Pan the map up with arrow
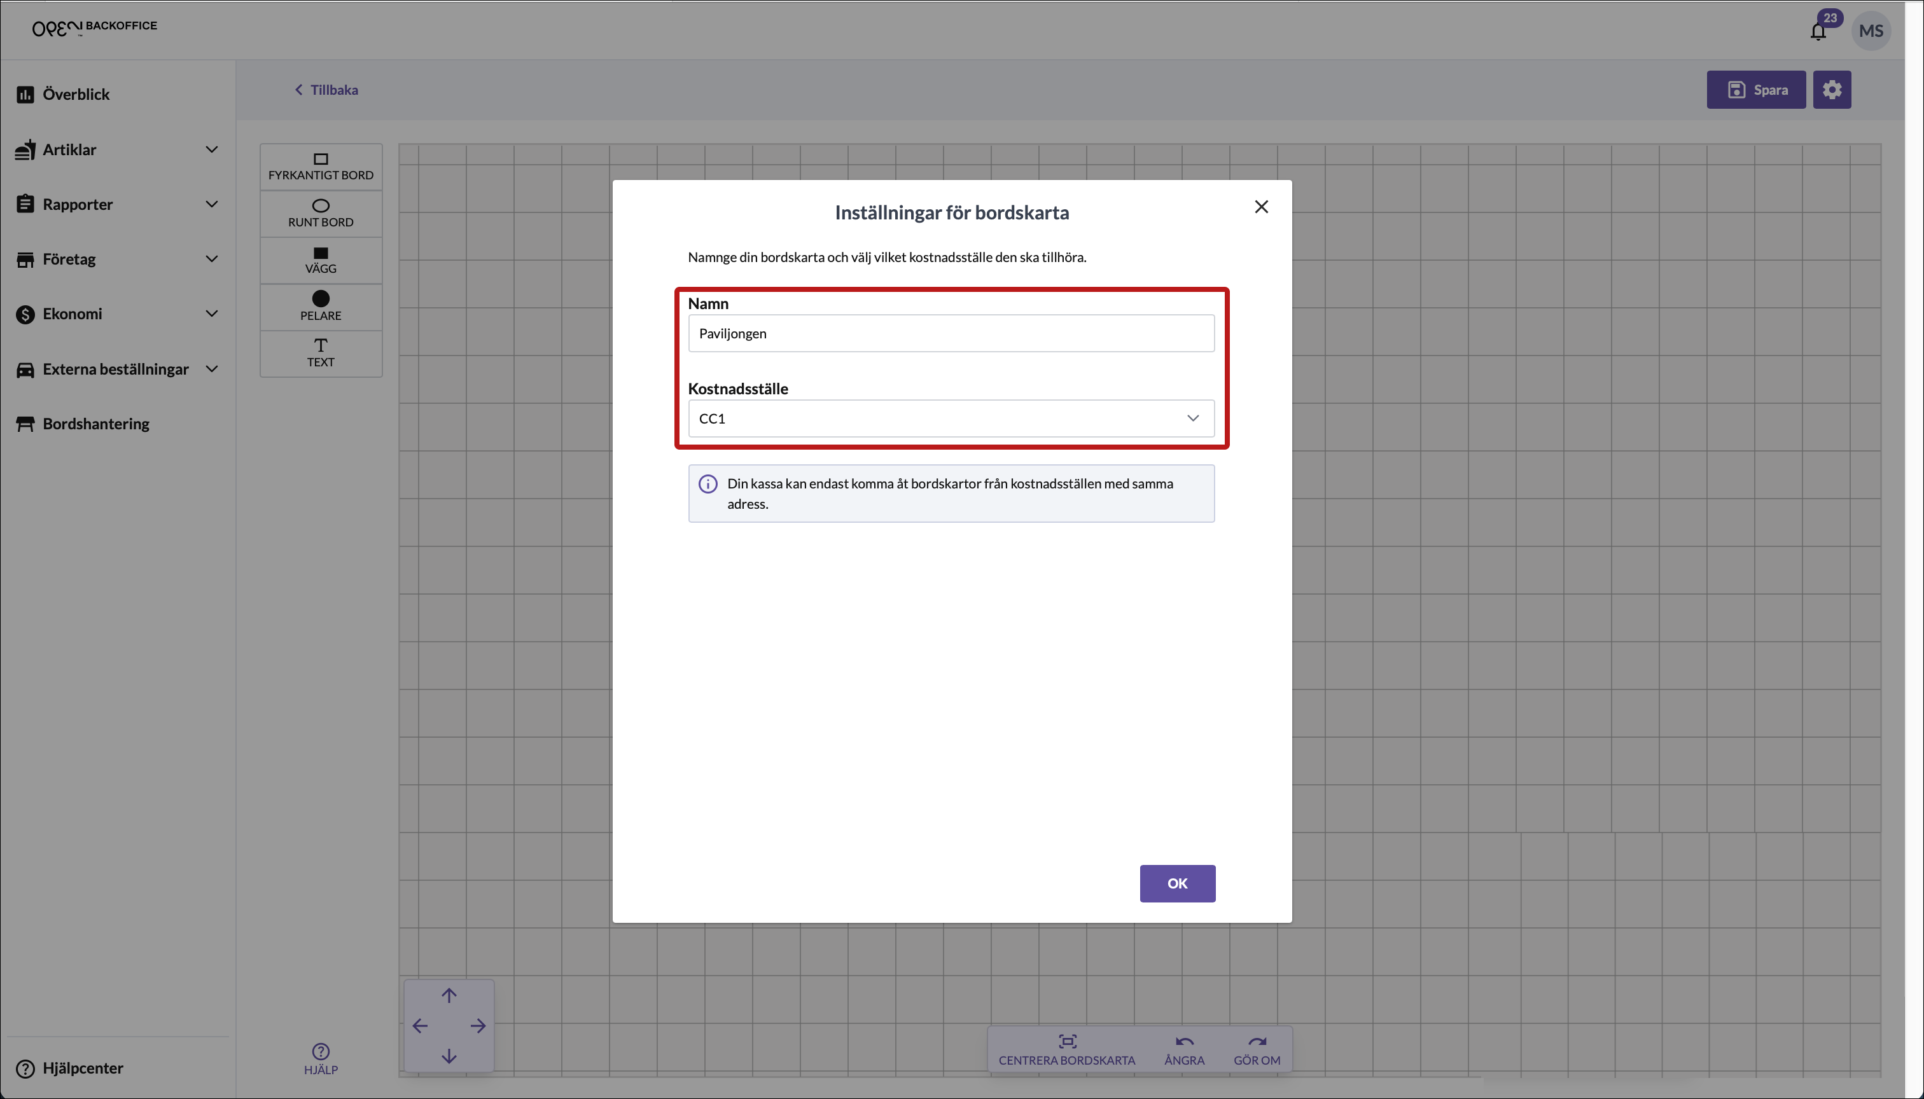 (x=449, y=995)
